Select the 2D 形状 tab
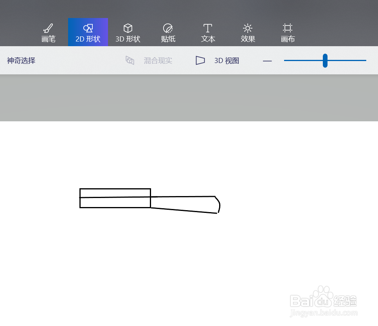This screenshot has width=378, height=326. (x=88, y=32)
